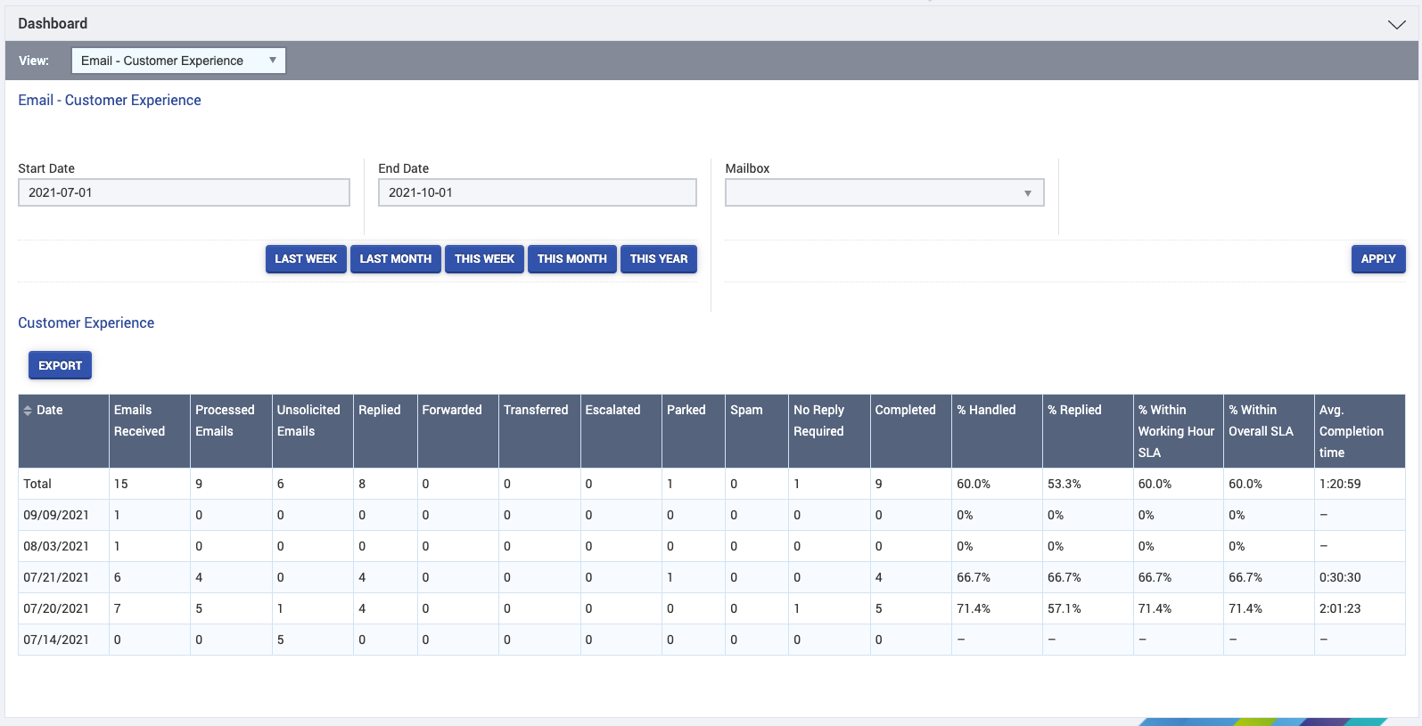Open the View dropdown selector
Screen dimensions: 1422x726
(178, 61)
